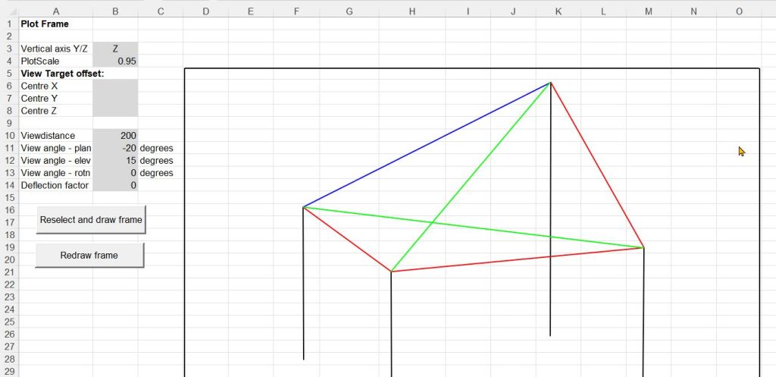Select the empty grey Centre Z input cell
The height and width of the screenshot is (377, 776).
coord(115,111)
